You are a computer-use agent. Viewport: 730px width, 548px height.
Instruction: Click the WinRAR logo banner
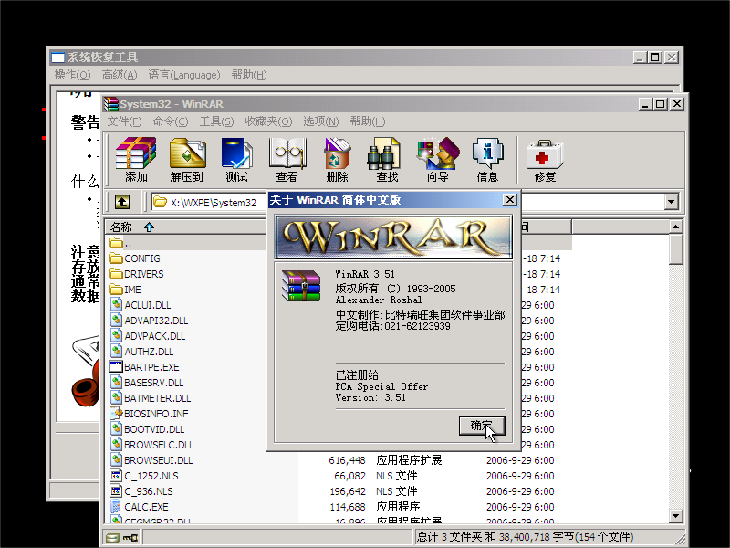(393, 237)
